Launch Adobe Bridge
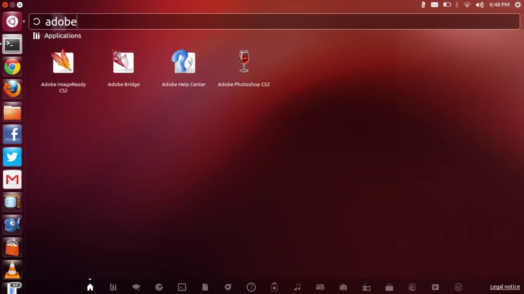The image size is (524, 294). pyautogui.click(x=124, y=68)
